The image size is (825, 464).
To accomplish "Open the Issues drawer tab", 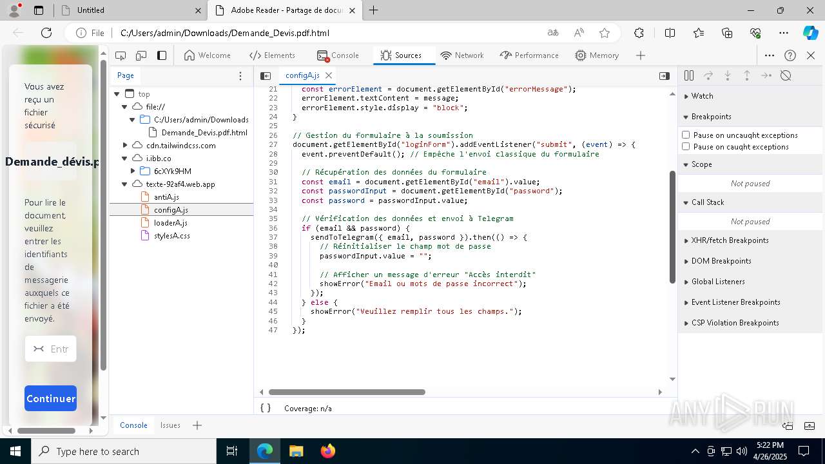I will tap(170, 425).
